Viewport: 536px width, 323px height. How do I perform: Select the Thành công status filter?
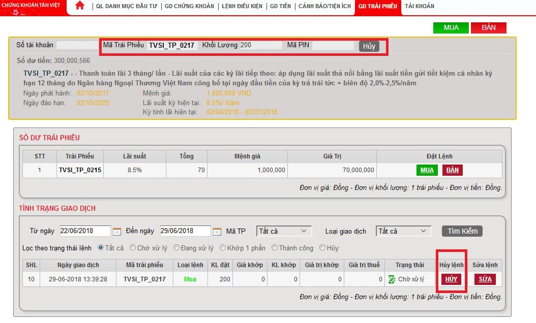pos(275,247)
